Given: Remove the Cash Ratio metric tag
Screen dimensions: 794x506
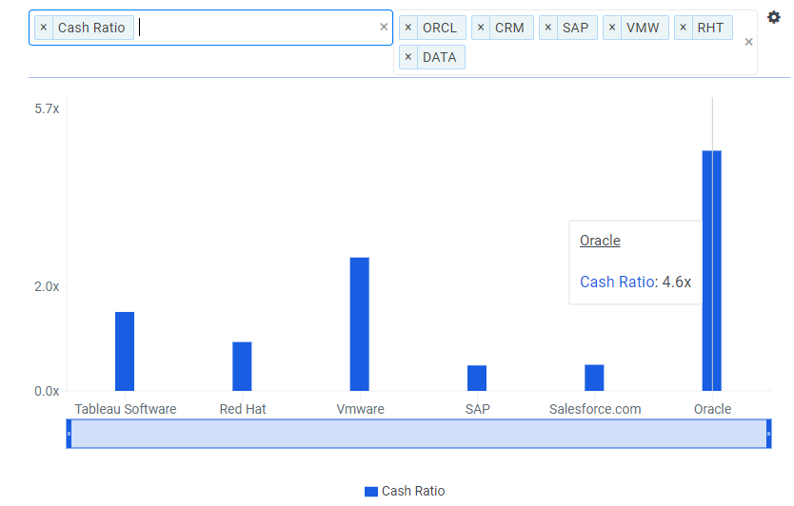Looking at the screenshot, I should 44,28.
